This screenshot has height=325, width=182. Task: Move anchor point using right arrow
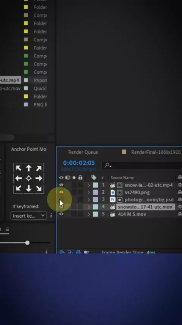click(39, 178)
